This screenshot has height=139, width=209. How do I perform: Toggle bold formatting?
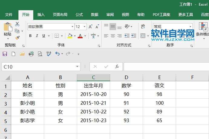click(x=30, y=36)
